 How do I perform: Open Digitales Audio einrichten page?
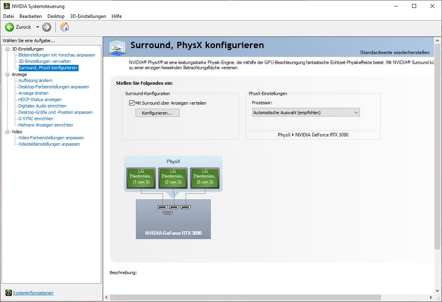(x=42, y=106)
